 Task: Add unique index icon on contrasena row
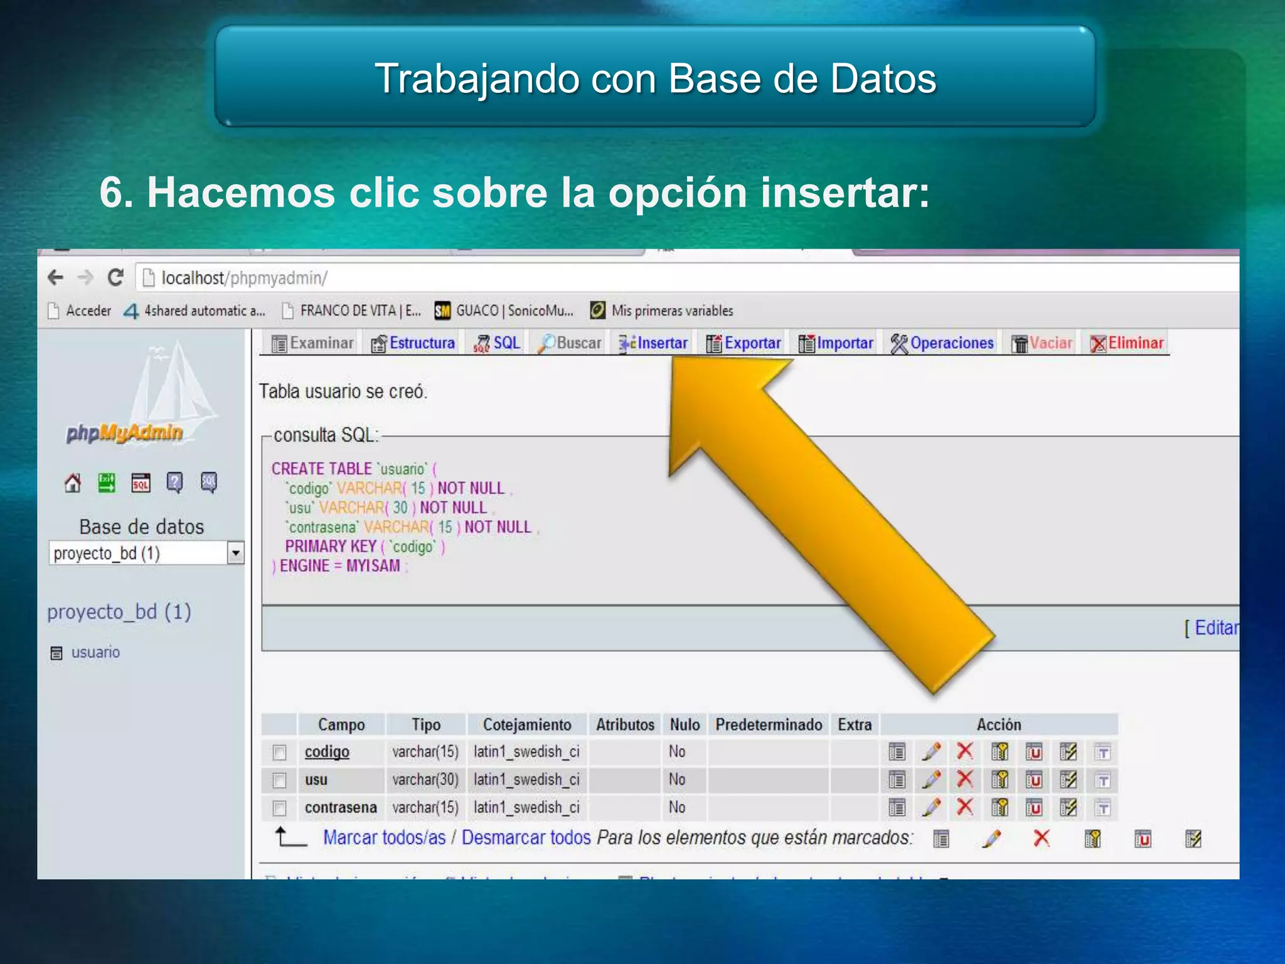pyautogui.click(x=1034, y=807)
